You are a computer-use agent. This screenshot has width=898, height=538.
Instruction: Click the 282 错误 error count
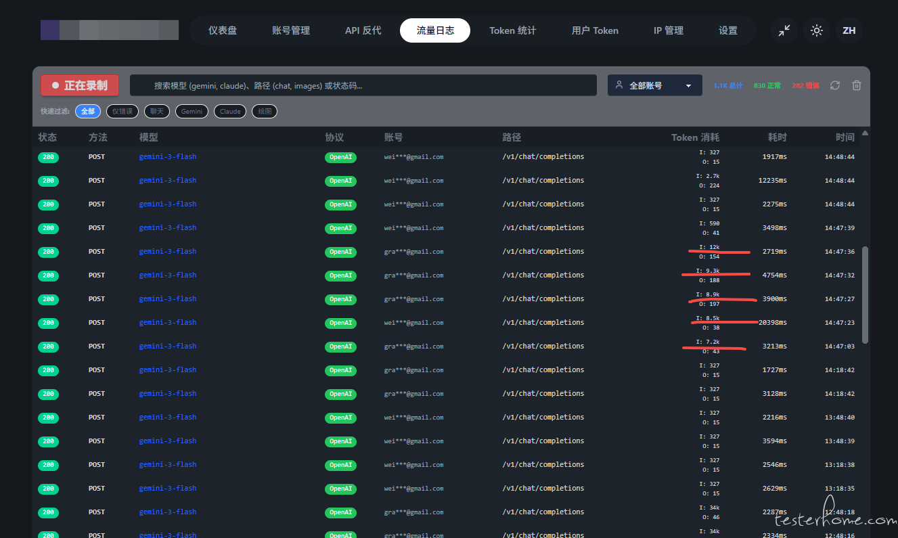pos(805,86)
